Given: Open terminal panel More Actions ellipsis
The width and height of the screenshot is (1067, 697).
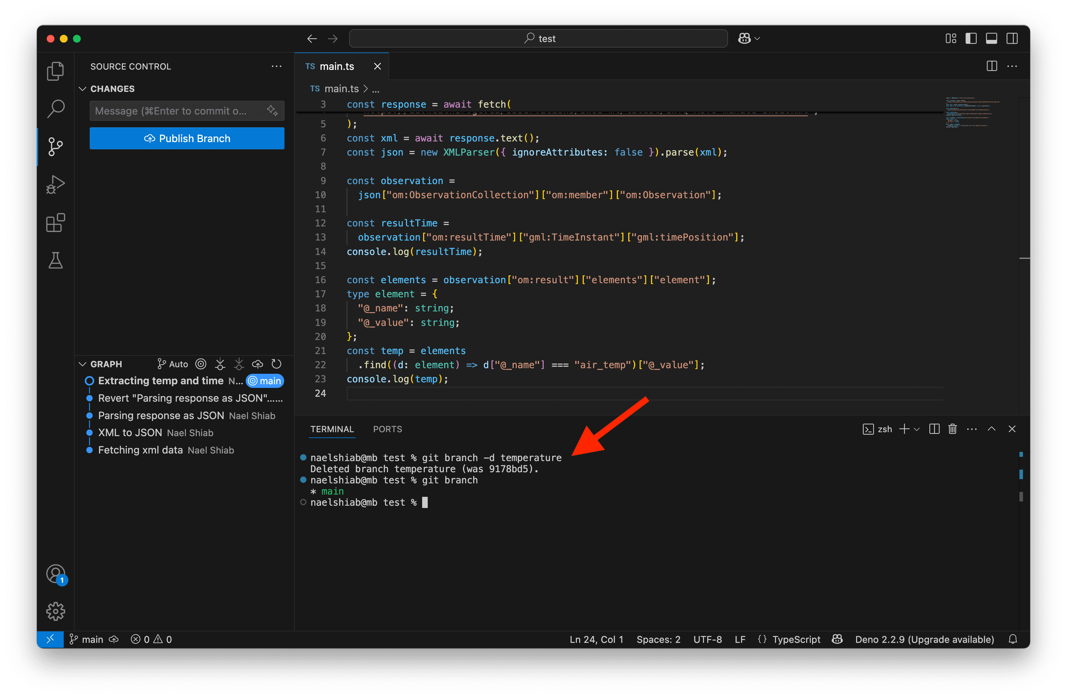Looking at the screenshot, I should point(972,429).
